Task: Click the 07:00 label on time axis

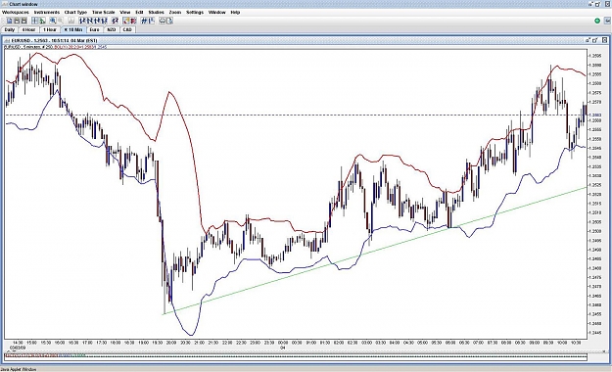Action: point(478,343)
